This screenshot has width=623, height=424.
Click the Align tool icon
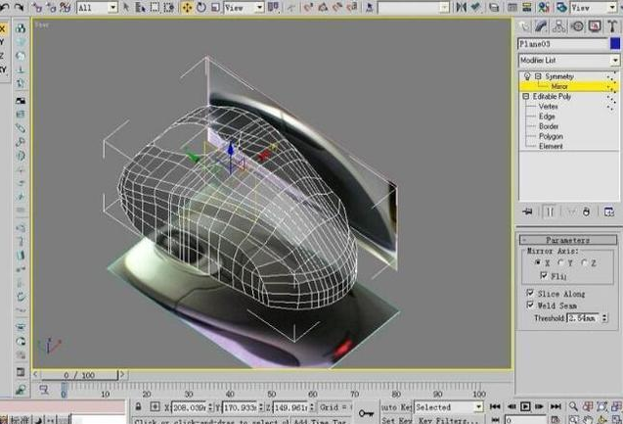475,7
